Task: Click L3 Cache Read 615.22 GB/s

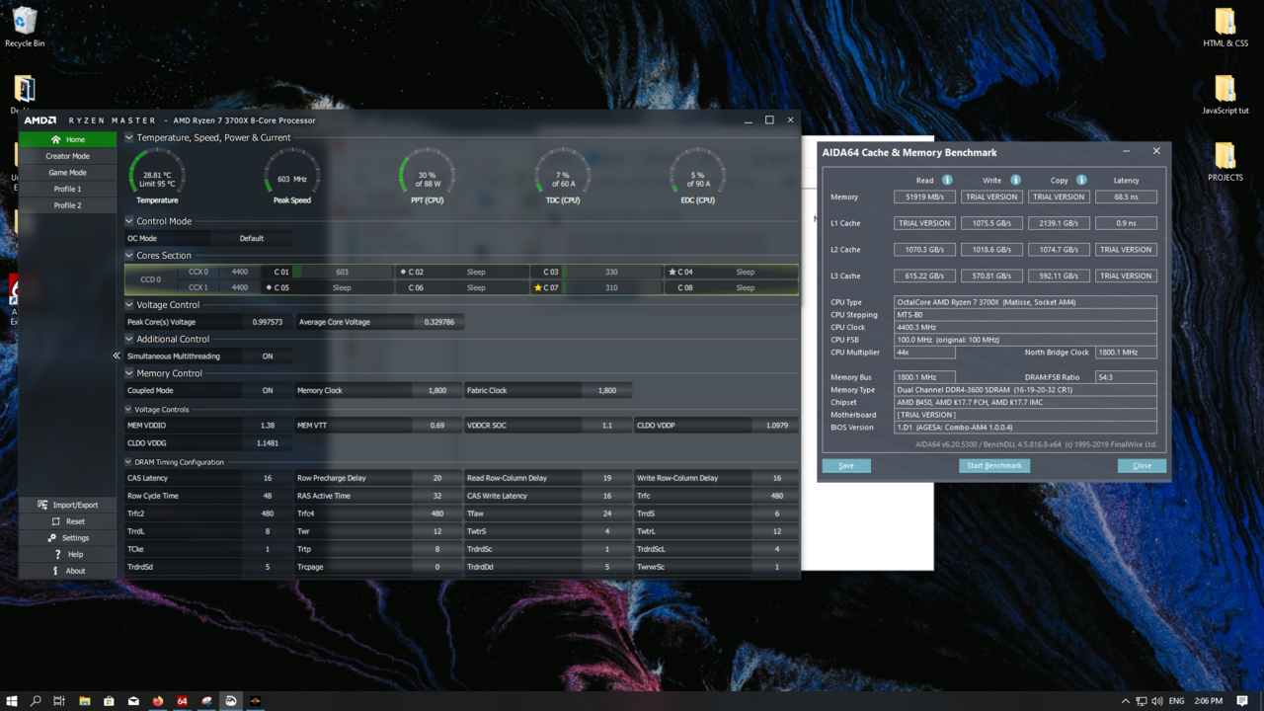Action: pyautogui.click(x=924, y=276)
